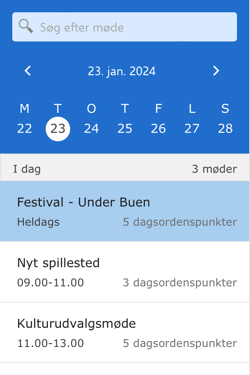The height and width of the screenshot is (375, 250).
Task: Click the I dag section header
Action: (x=27, y=169)
